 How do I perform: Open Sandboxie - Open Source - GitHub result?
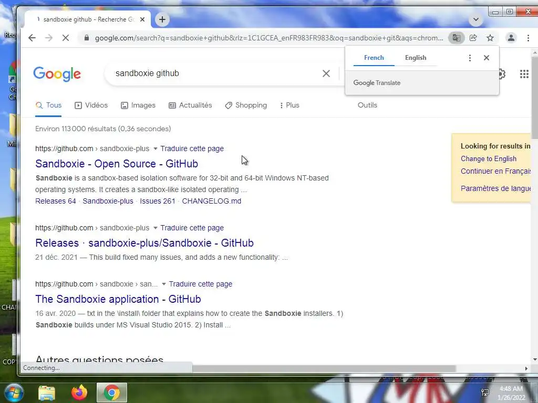tap(117, 164)
